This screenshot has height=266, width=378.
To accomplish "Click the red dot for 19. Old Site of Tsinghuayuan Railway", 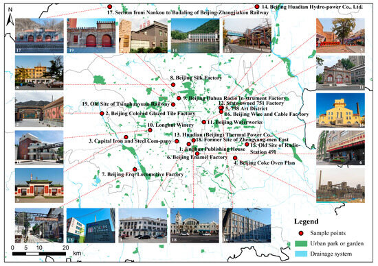I will pyautogui.click(x=173, y=104).
